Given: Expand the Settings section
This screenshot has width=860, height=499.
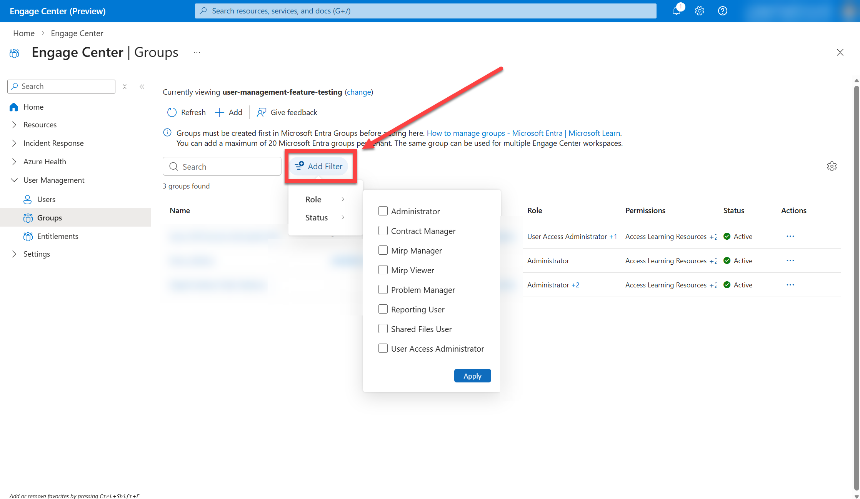Looking at the screenshot, I should (x=14, y=254).
